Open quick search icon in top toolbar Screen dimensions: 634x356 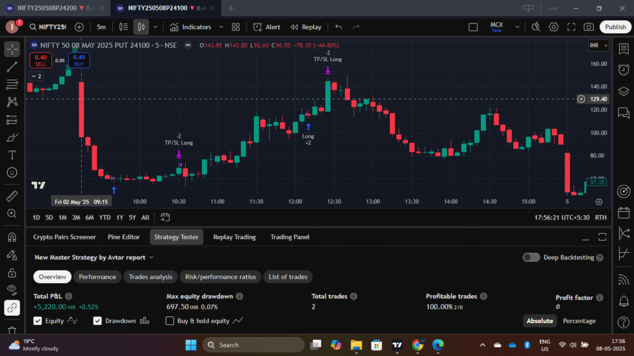(x=536, y=27)
